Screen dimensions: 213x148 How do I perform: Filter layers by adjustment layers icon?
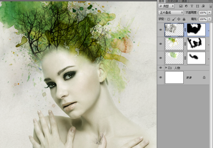point(186,6)
